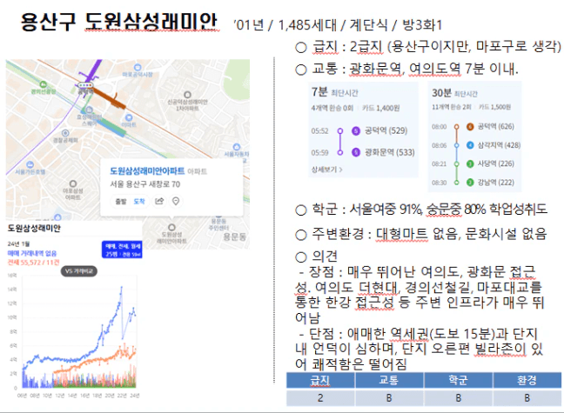Viewport: 564px width, 413px height.
Task: Click the 공덕역 subway station marker on map
Action: [85, 85]
